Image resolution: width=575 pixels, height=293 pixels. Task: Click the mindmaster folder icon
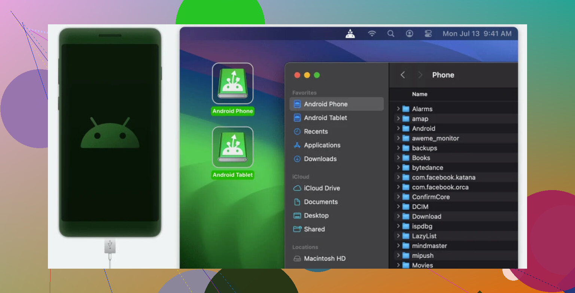tap(406, 246)
